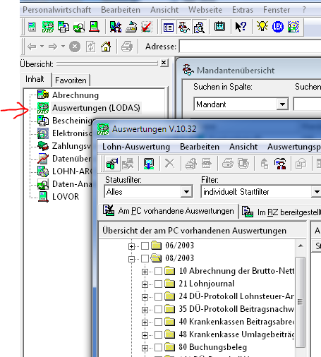Image resolution: width=321 pixels, height=357 pixels.
Task: Check box for 35 DÜ-Protokoll Beitragsnachweis
Action: [158, 310]
